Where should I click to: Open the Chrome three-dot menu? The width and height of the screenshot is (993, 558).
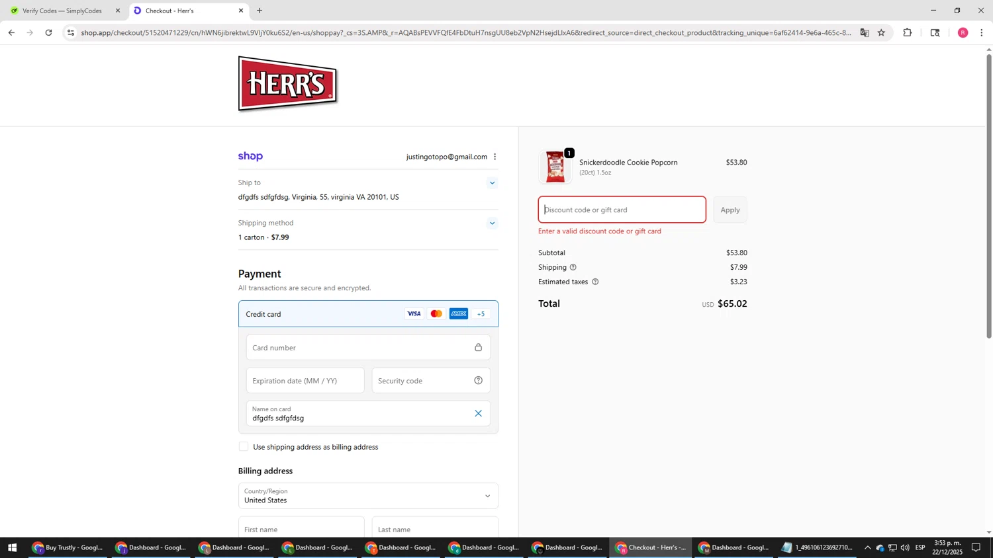[x=982, y=32]
